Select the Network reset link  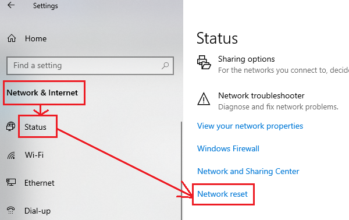point(222,194)
